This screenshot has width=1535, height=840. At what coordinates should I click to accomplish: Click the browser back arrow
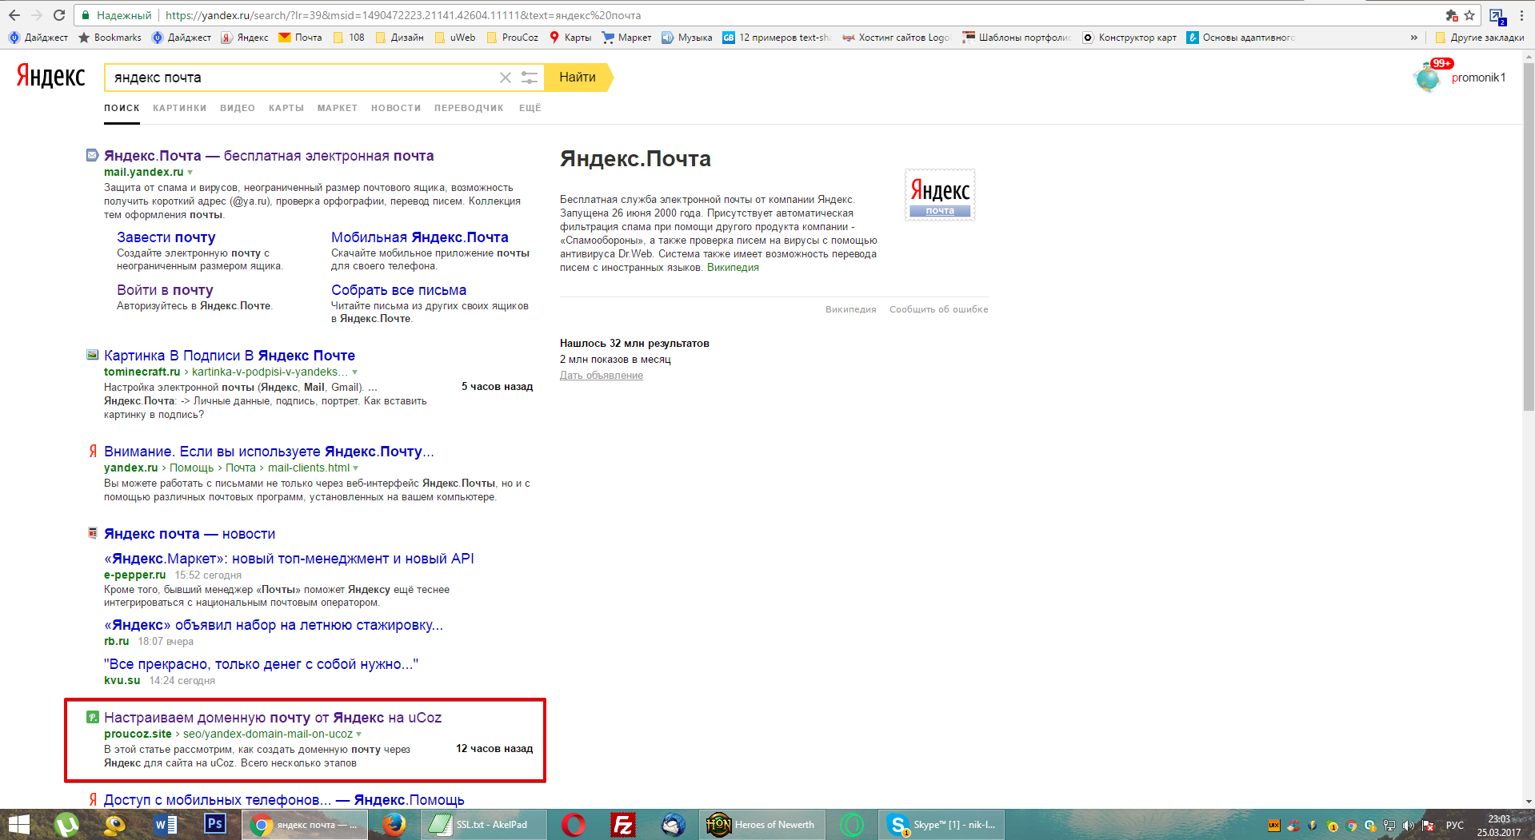(x=14, y=15)
